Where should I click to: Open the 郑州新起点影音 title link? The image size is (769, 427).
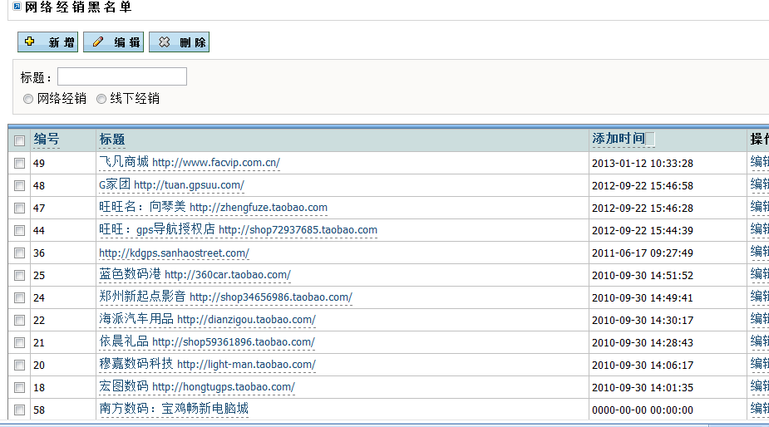(225, 297)
